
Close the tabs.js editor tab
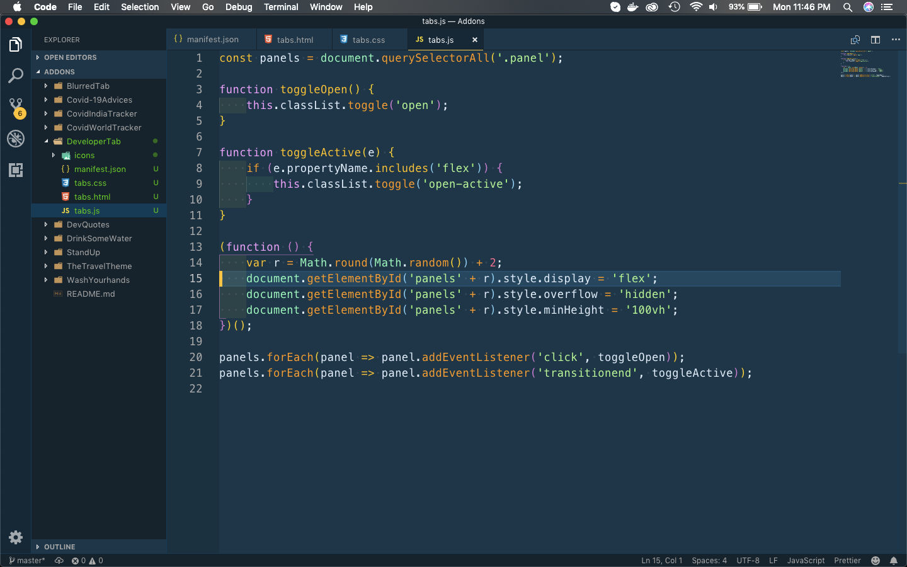475,40
